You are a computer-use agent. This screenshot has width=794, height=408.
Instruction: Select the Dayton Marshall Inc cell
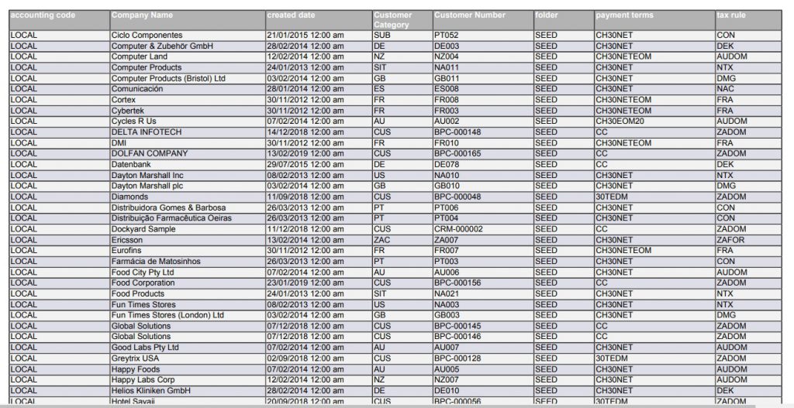[x=188, y=176]
